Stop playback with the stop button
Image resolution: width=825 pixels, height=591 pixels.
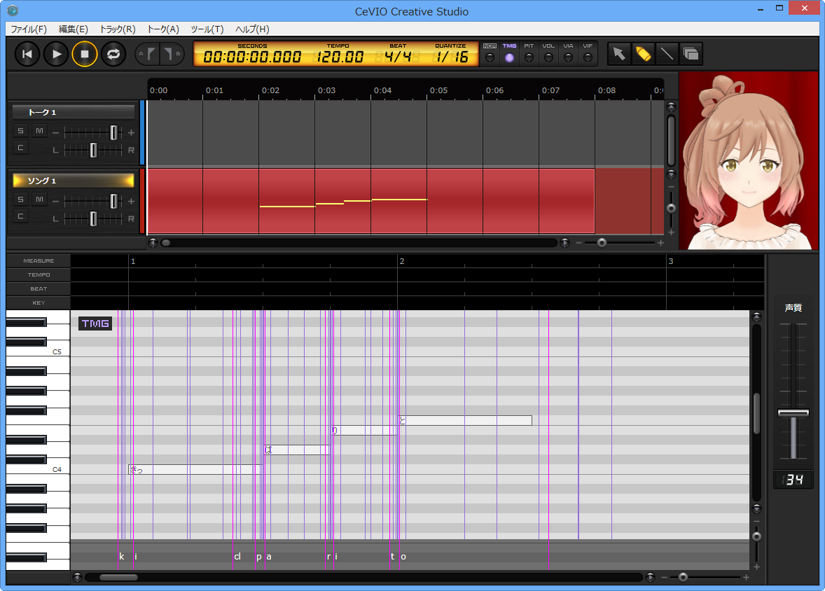[85, 54]
